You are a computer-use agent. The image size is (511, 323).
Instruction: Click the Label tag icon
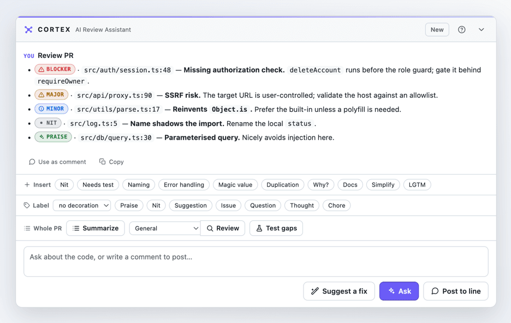click(x=27, y=206)
